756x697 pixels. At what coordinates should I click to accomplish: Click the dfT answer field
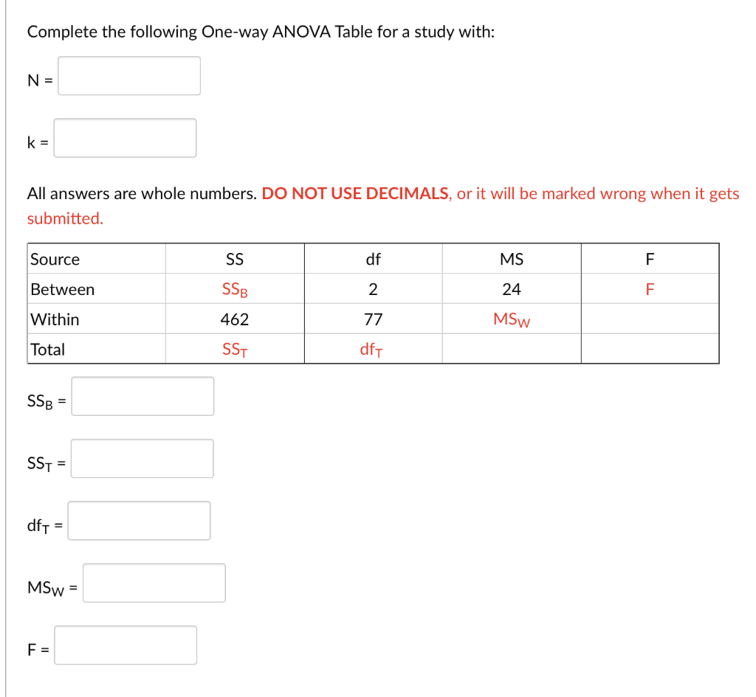138,520
